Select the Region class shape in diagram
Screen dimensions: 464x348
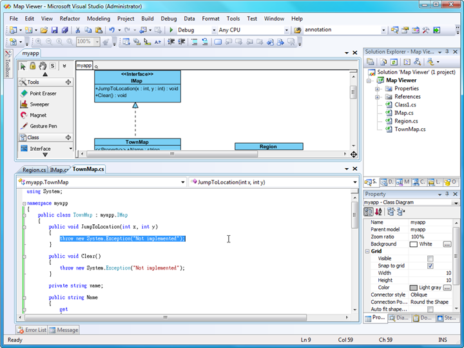coord(269,146)
